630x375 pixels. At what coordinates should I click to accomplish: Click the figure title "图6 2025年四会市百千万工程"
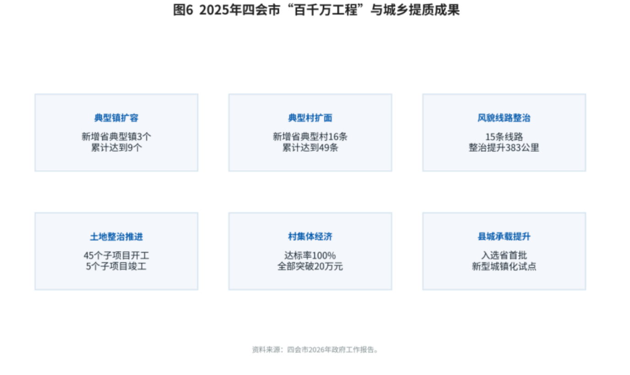316,10
